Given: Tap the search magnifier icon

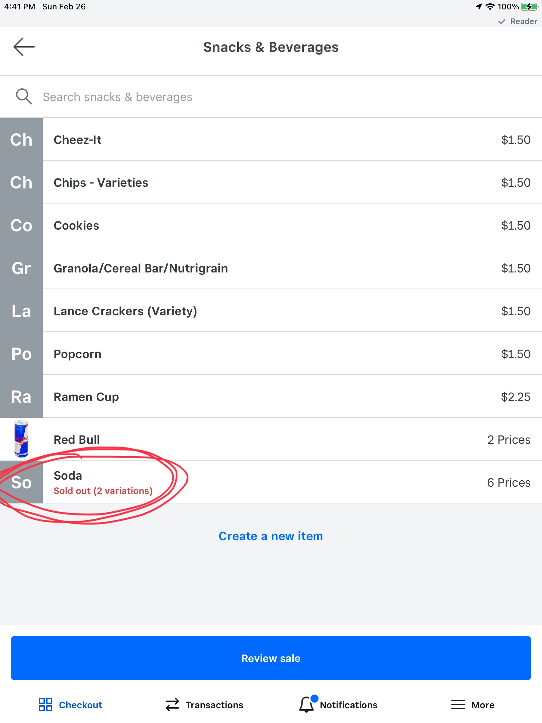Looking at the screenshot, I should click(24, 97).
